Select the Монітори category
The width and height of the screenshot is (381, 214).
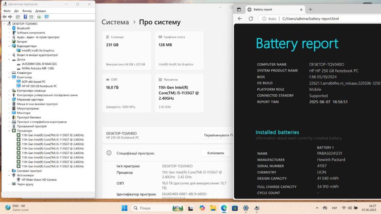click(x=24, y=113)
